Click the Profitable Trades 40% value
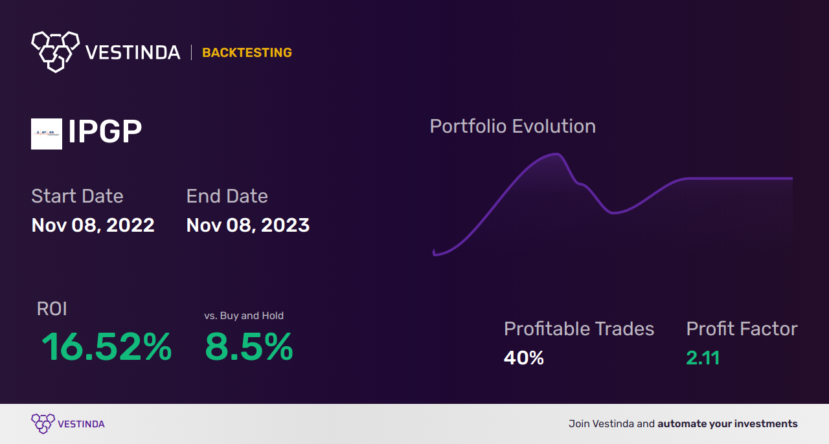829x444 pixels. tap(523, 357)
